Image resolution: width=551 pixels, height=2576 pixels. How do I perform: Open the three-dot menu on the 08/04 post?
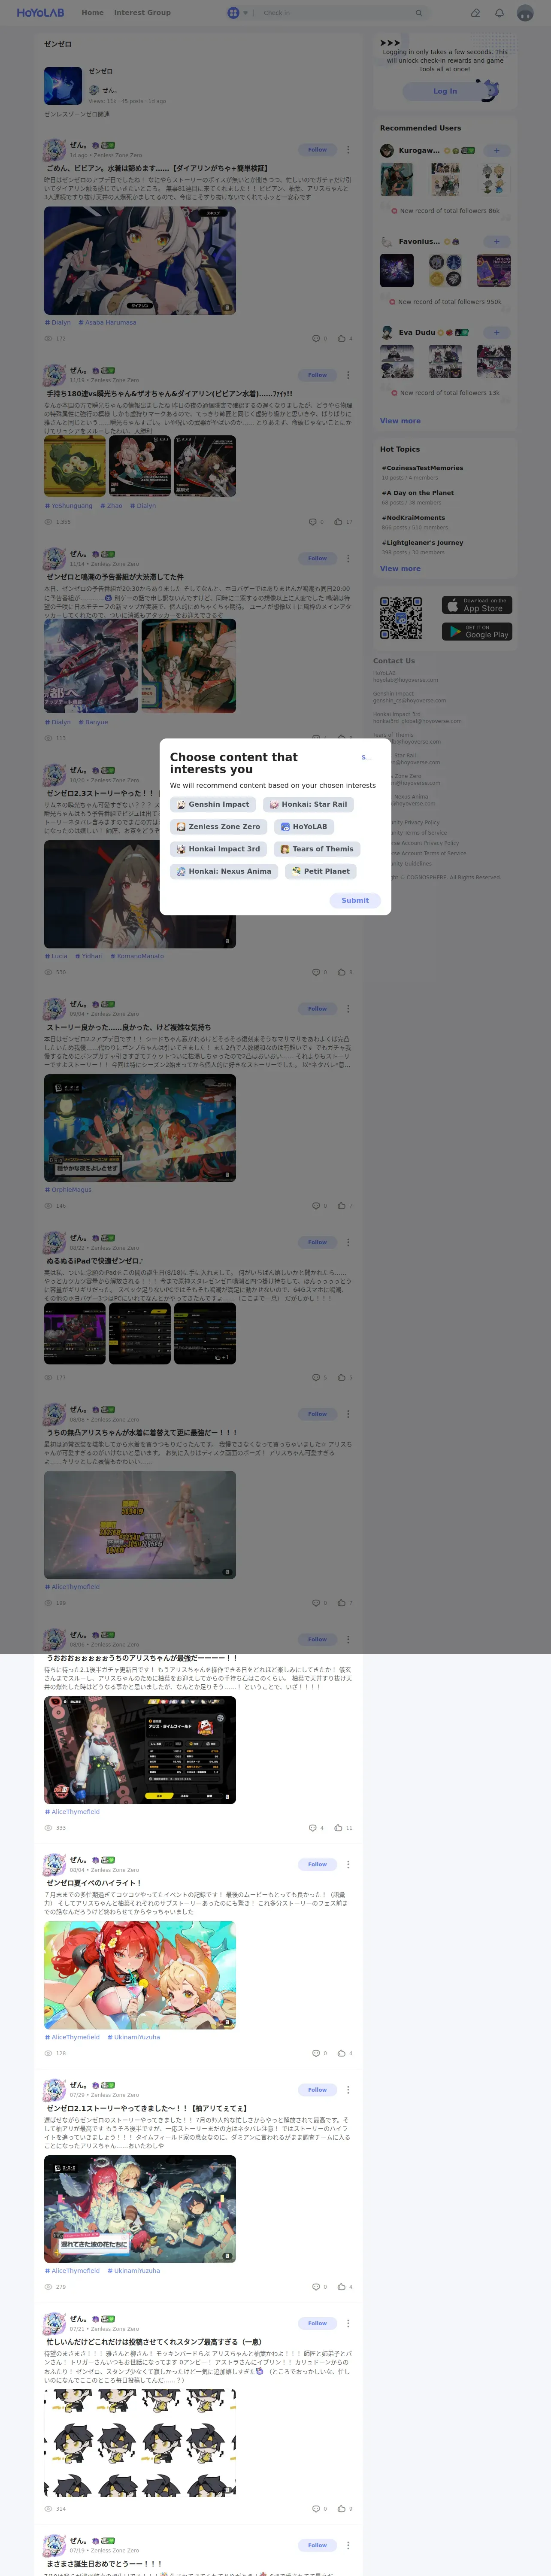pyautogui.click(x=348, y=1865)
